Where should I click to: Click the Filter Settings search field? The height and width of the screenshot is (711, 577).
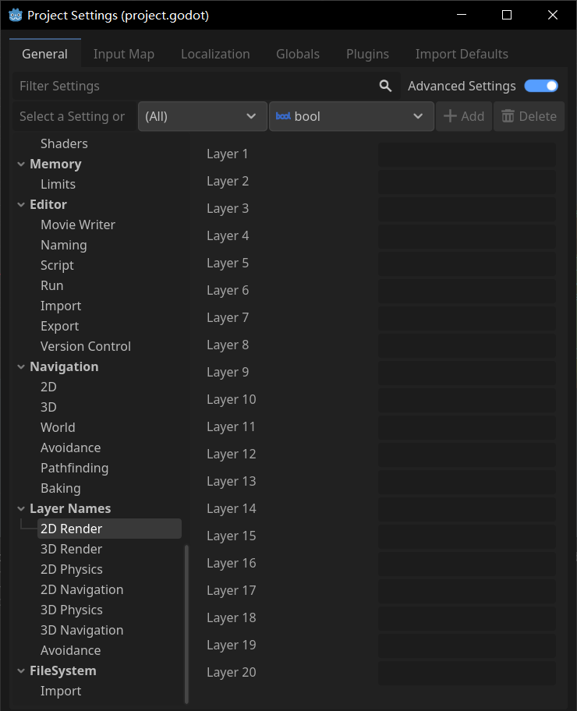tap(207, 86)
